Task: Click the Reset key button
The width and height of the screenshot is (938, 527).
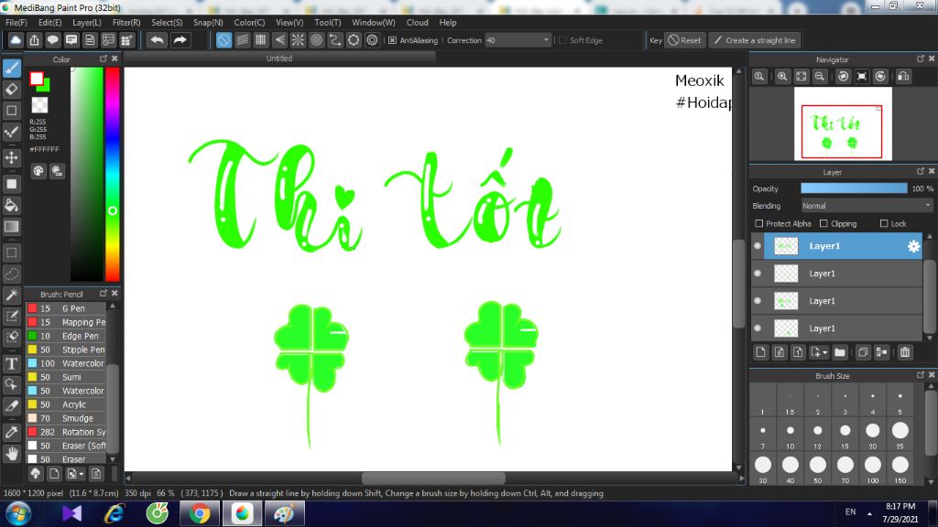Action: click(685, 40)
